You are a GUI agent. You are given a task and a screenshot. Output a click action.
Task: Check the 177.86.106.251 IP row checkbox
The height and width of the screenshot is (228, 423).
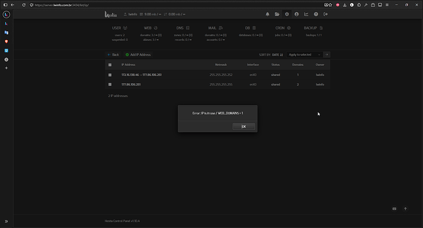110,84
